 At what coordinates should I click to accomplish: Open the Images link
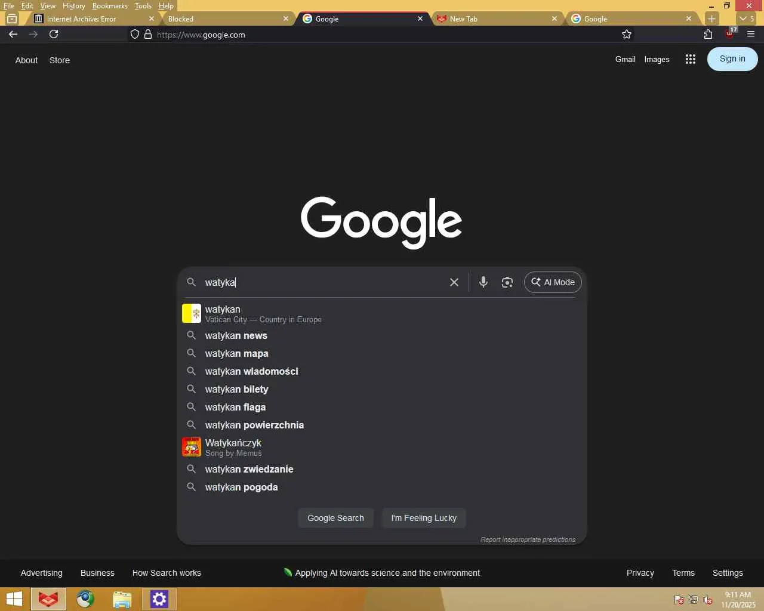[657, 59]
